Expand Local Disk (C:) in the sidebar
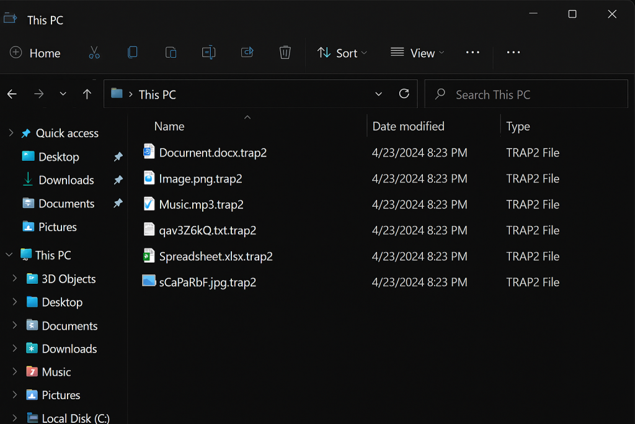Screen dimensions: 635x424 pos(14,418)
